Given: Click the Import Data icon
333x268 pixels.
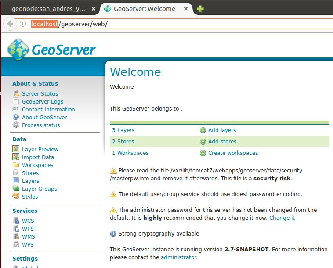Looking at the screenshot, I should tap(16, 157).
